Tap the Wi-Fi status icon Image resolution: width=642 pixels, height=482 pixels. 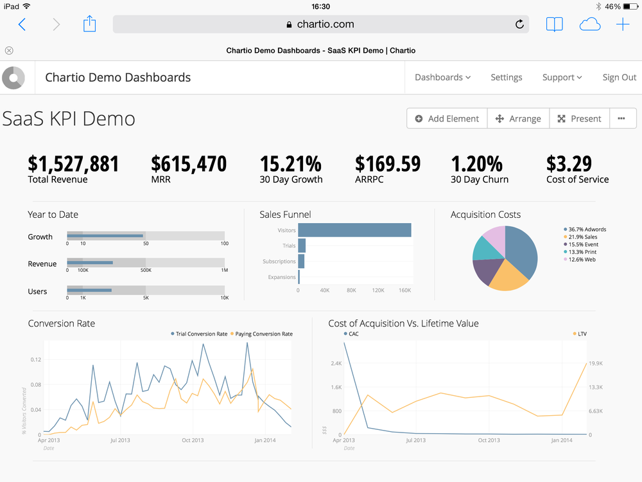click(x=26, y=6)
